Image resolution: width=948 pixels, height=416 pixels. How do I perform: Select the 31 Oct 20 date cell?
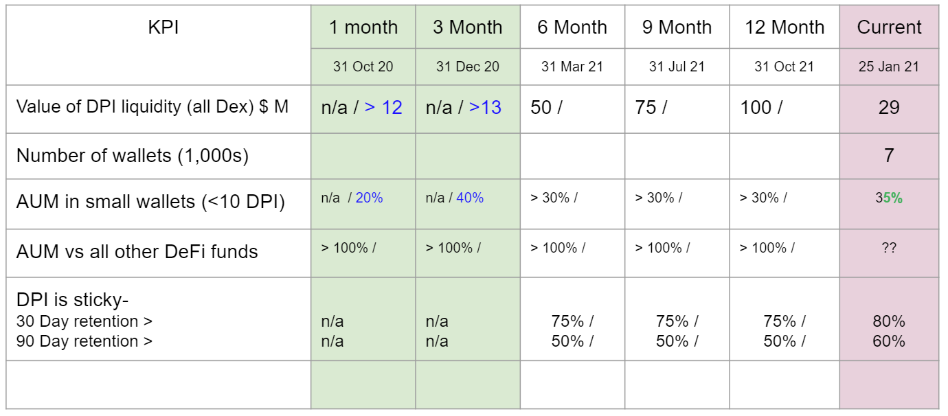point(363,67)
